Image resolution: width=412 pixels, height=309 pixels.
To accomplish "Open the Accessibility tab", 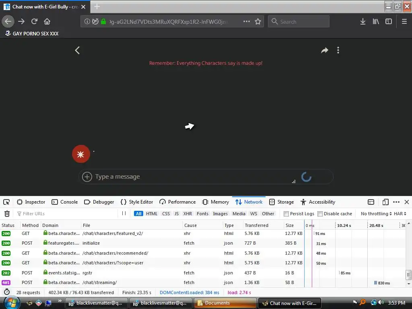I will click(318, 202).
